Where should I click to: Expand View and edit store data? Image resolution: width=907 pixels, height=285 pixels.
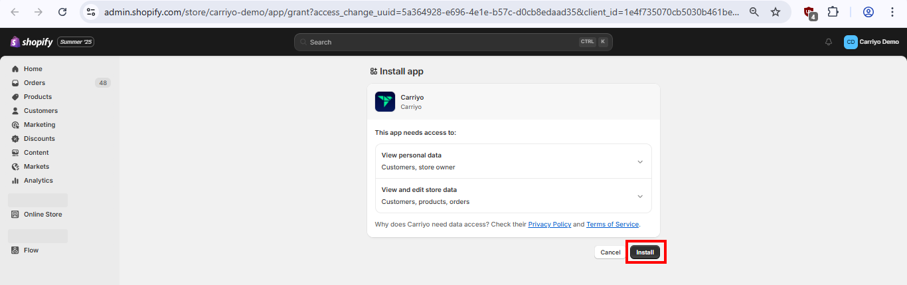[x=513, y=195]
